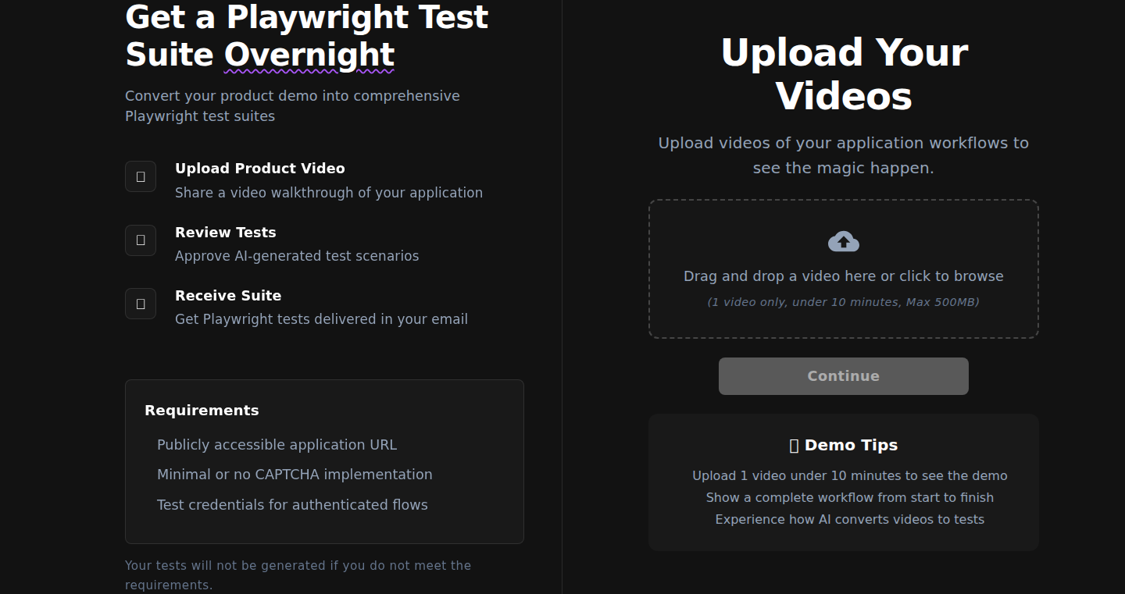Click the 'Demo Tips' heading text
This screenshot has width=1125, height=594.
click(852, 446)
